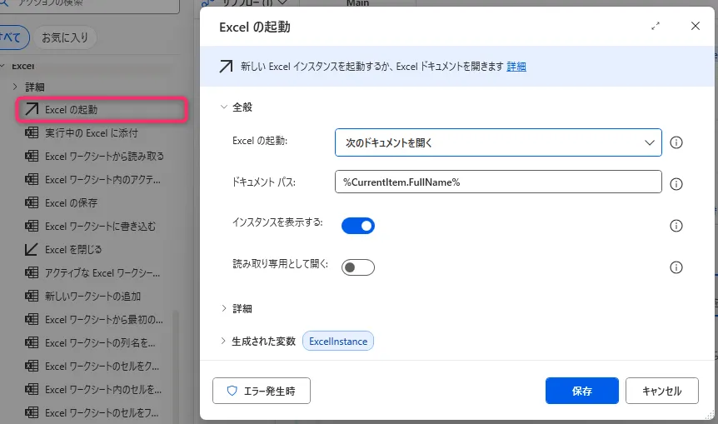Image resolution: width=718 pixels, height=424 pixels.
Task: Click the ドキュメント パス input field
Action: pyautogui.click(x=498, y=182)
